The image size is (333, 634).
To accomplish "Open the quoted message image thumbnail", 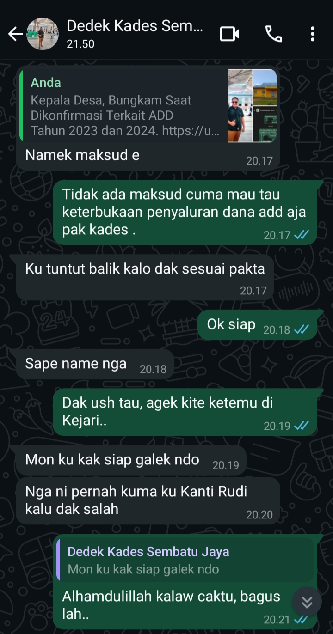I will pos(253,105).
